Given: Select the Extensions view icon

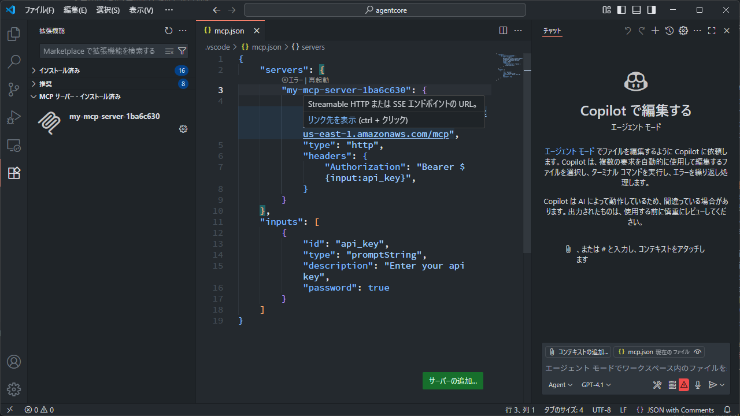Looking at the screenshot, I should (14, 173).
